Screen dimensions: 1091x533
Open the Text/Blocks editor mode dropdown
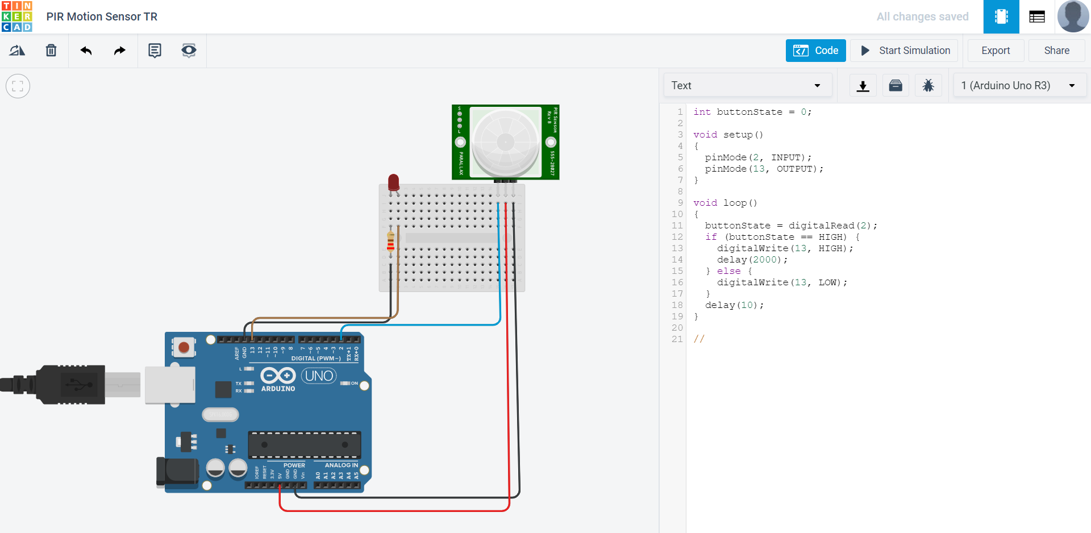tap(747, 85)
